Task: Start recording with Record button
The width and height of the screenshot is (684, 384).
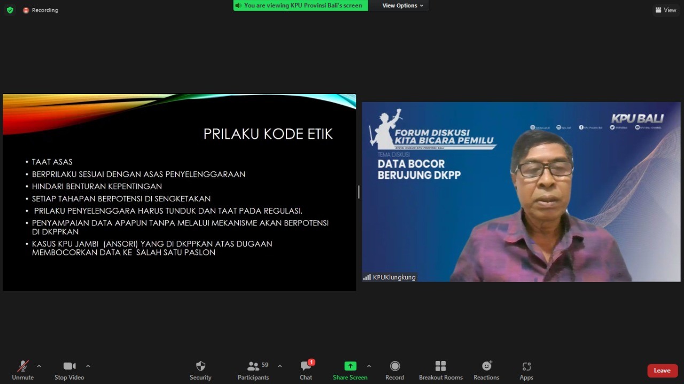Action: pos(394,370)
